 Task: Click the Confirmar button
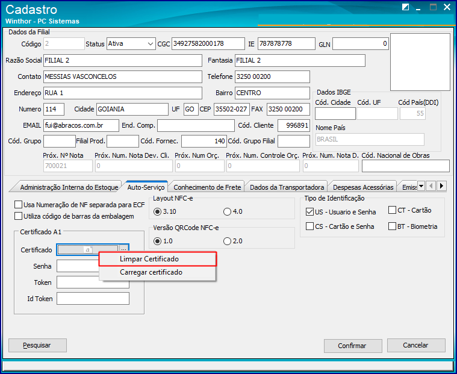pyautogui.click(x=353, y=346)
